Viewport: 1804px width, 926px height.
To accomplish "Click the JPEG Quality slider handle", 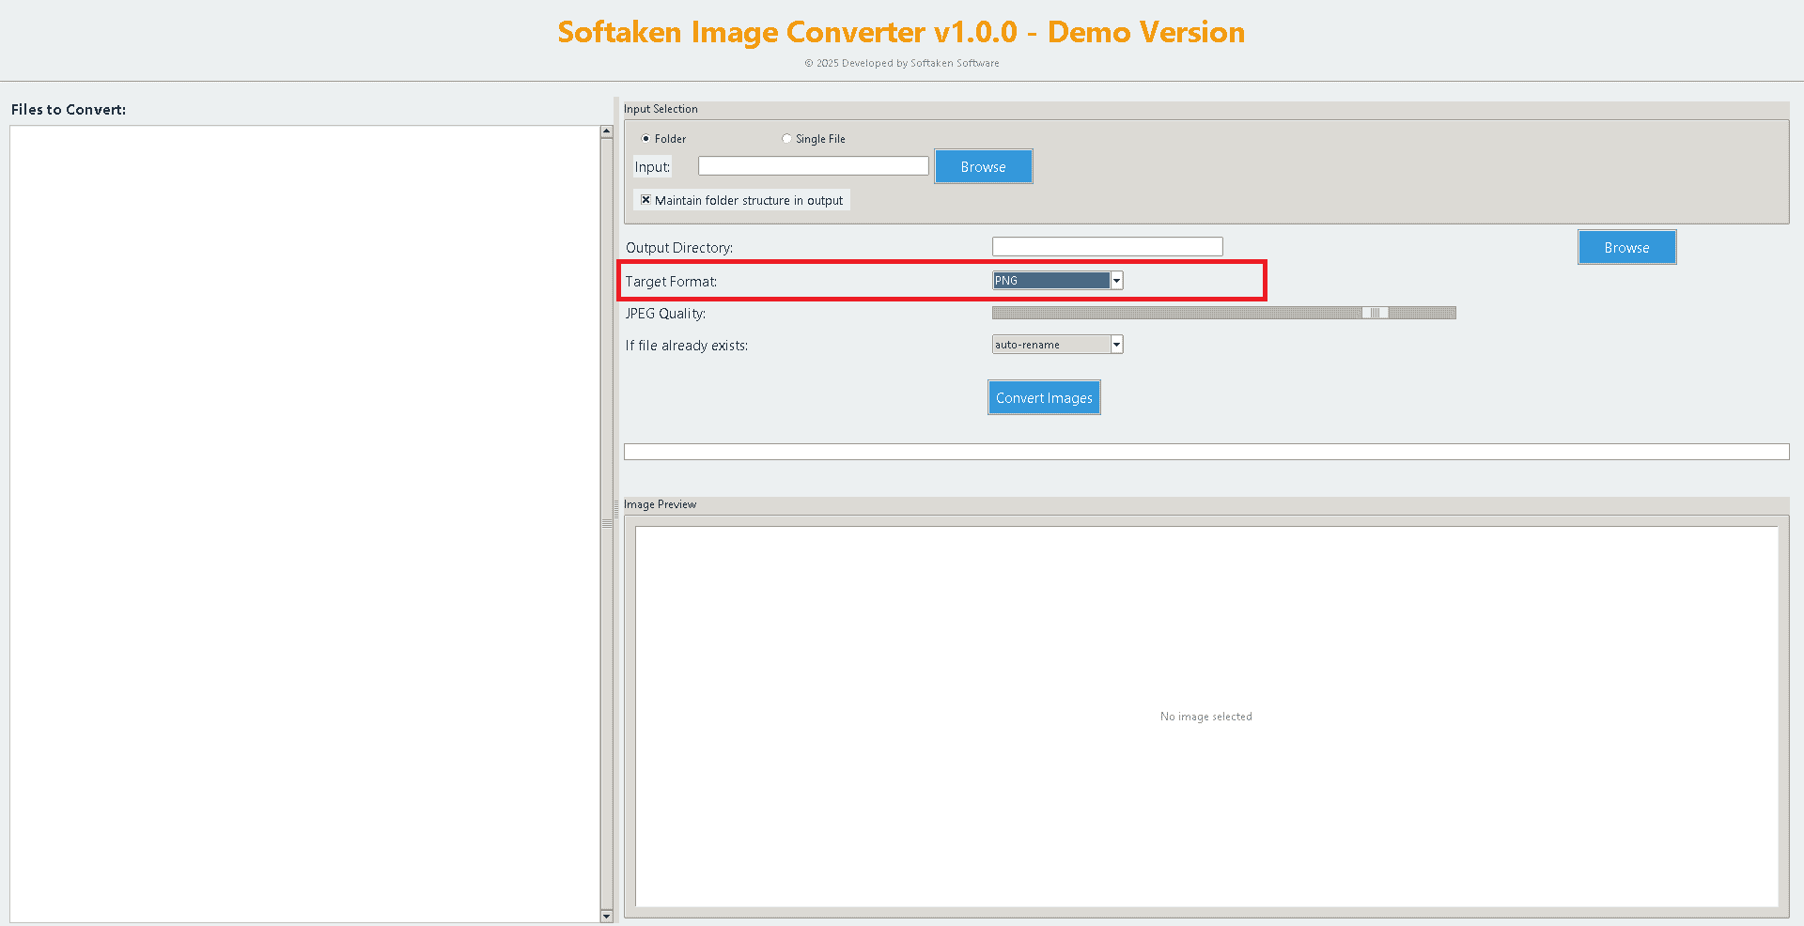I will coord(1375,313).
